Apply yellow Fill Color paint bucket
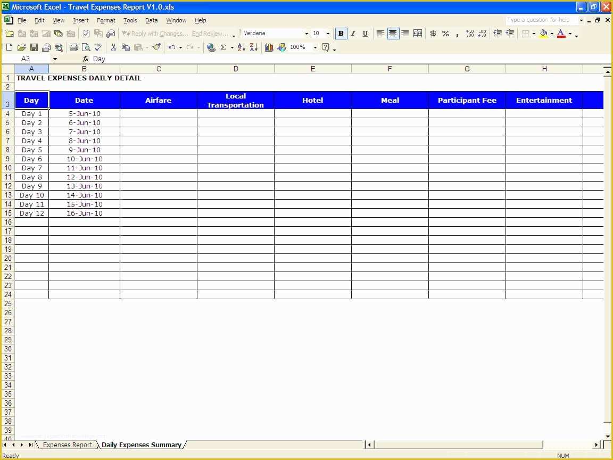The image size is (613, 460). (543, 34)
